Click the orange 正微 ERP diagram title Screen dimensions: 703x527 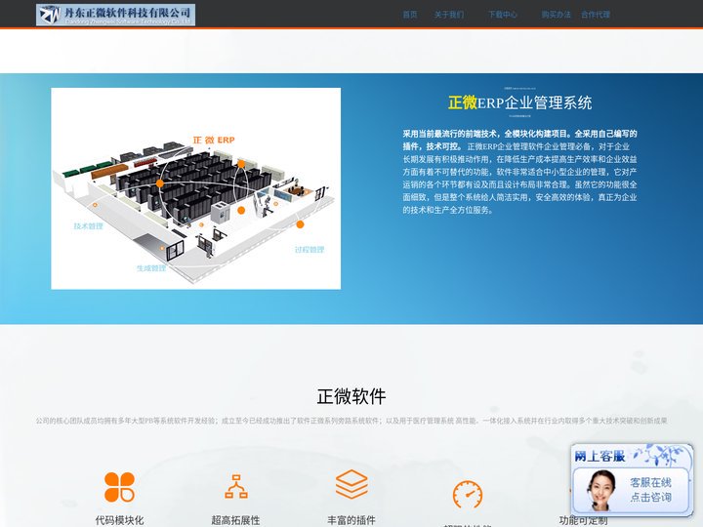tap(214, 140)
